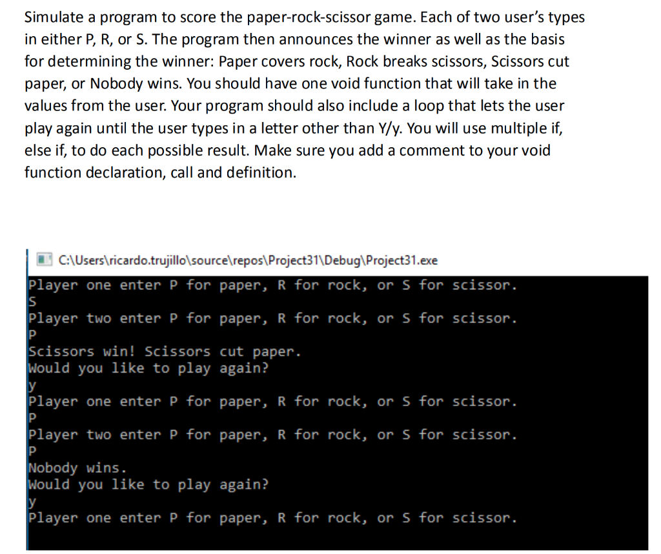Click 'Paper covers rock' in the instructions
The image size is (661, 554).
tap(279, 62)
